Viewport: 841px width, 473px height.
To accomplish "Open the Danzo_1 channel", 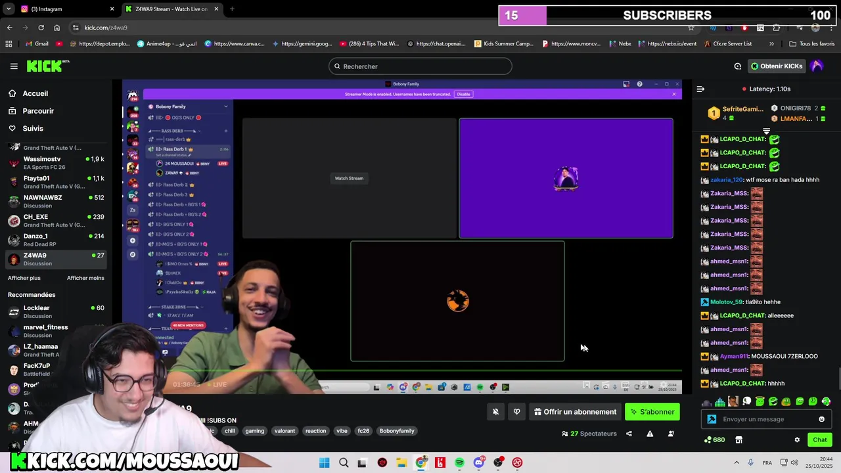I will (x=56, y=240).
